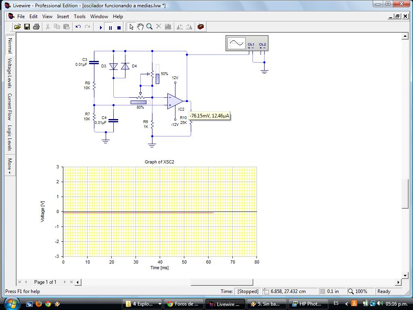Switch to Voltage Levels view tab
The image size is (413, 310).
10,73
